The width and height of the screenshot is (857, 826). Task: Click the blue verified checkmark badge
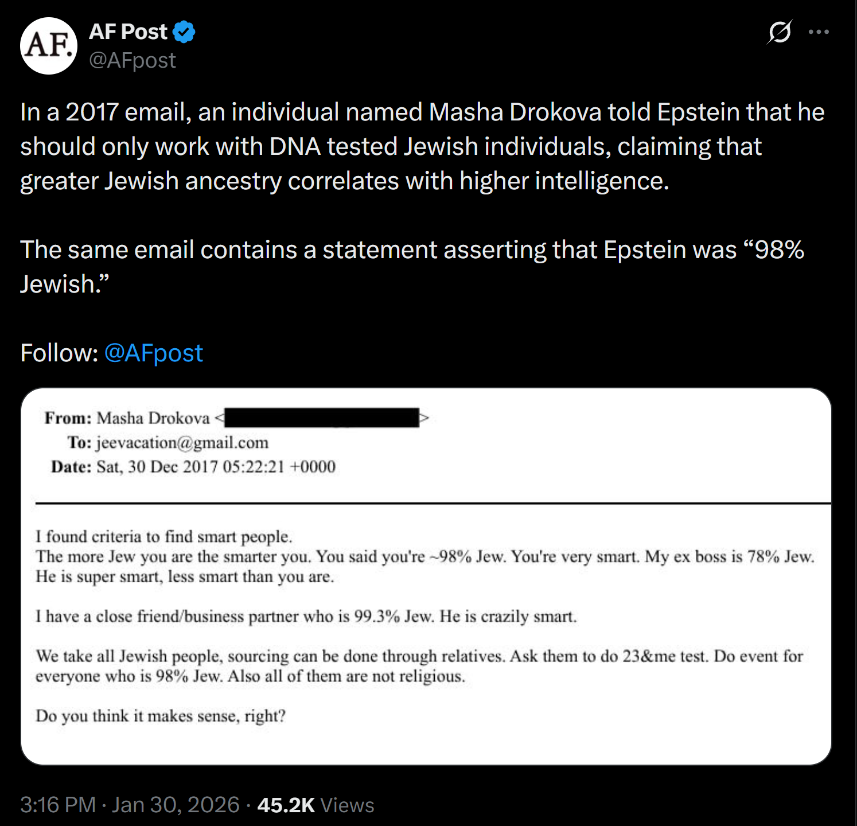184,32
